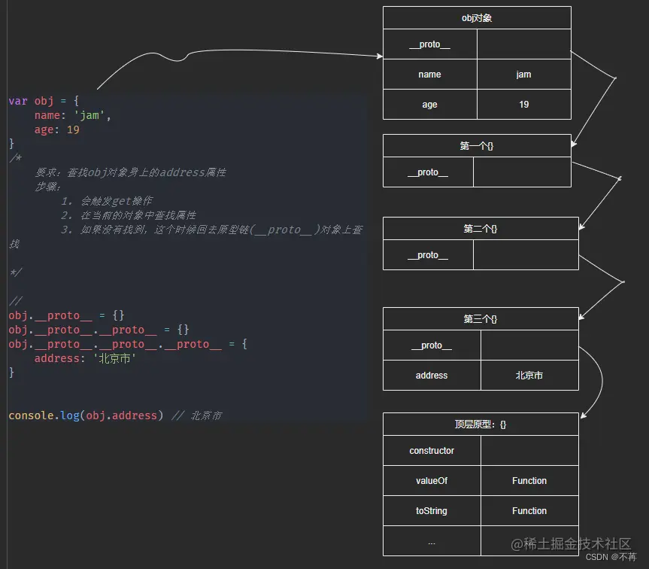Image resolution: width=649 pixels, height=569 pixels.
Task: Click the 第二个{} table header
Action: [481, 227]
